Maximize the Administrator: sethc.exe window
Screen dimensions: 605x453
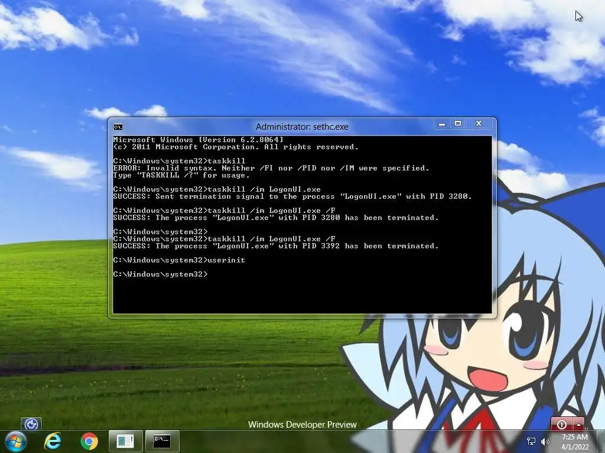pyautogui.click(x=458, y=124)
